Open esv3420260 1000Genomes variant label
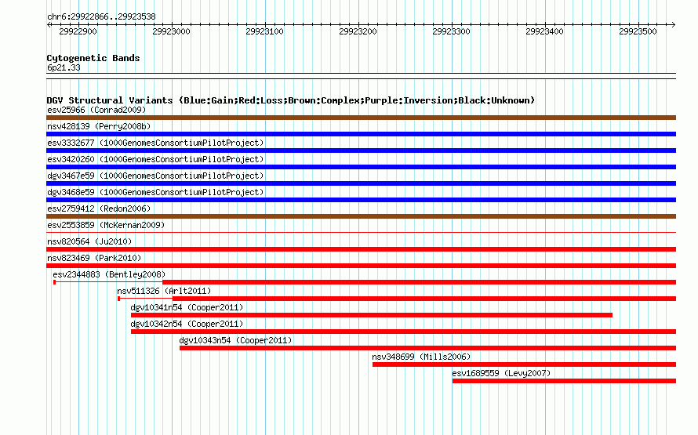 [x=155, y=159]
